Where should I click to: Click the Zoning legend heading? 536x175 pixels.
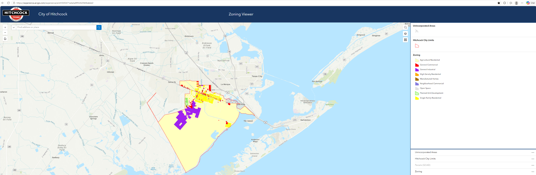tap(417, 55)
